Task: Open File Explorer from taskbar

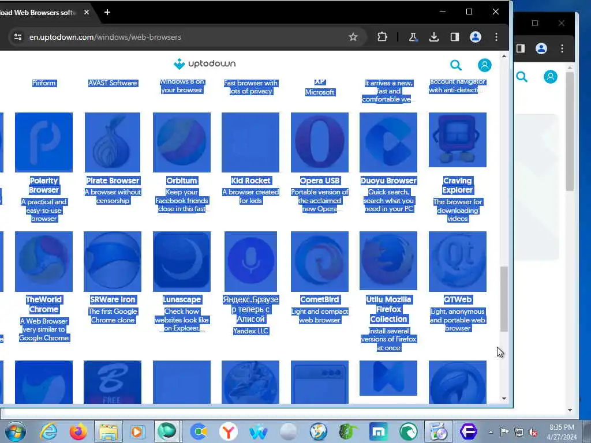Action: pyautogui.click(x=108, y=431)
